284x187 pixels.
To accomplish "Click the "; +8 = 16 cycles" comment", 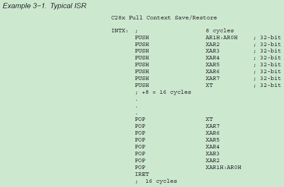I will click(x=163, y=92).
